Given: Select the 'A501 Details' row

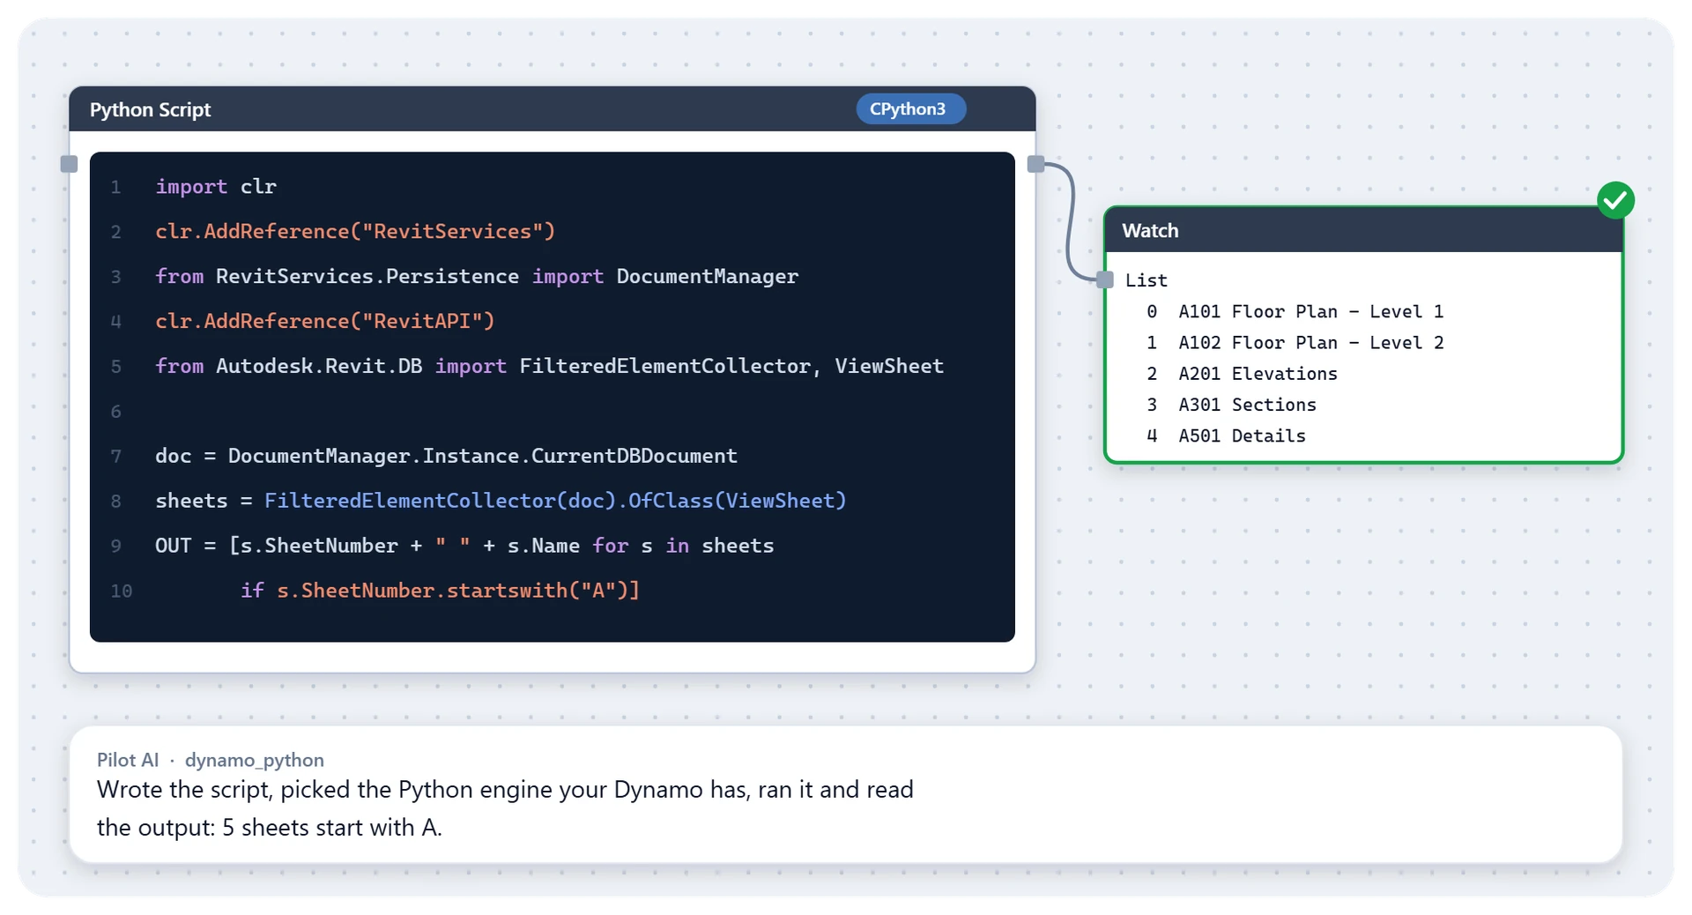Looking at the screenshot, I should (x=1226, y=435).
